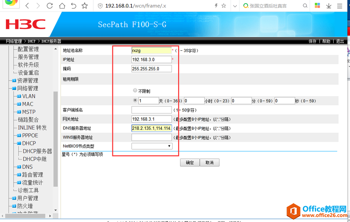Click the 掩码 input field
This screenshot has height=222, width=350.
[x=152, y=69]
